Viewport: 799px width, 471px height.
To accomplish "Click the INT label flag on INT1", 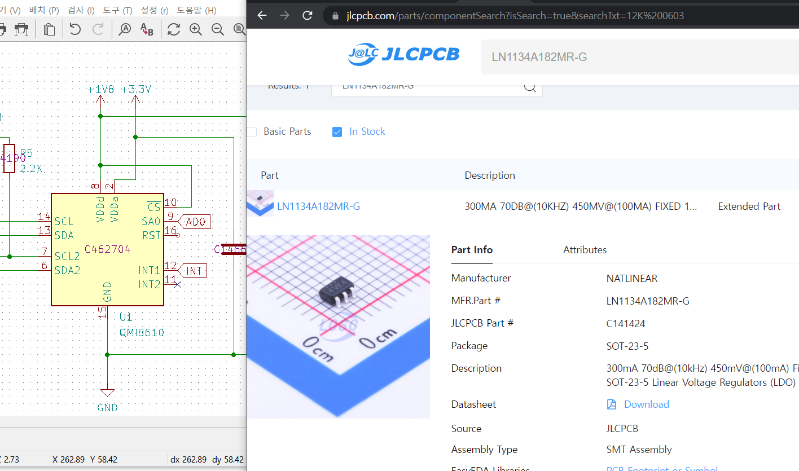I will pos(193,271).
